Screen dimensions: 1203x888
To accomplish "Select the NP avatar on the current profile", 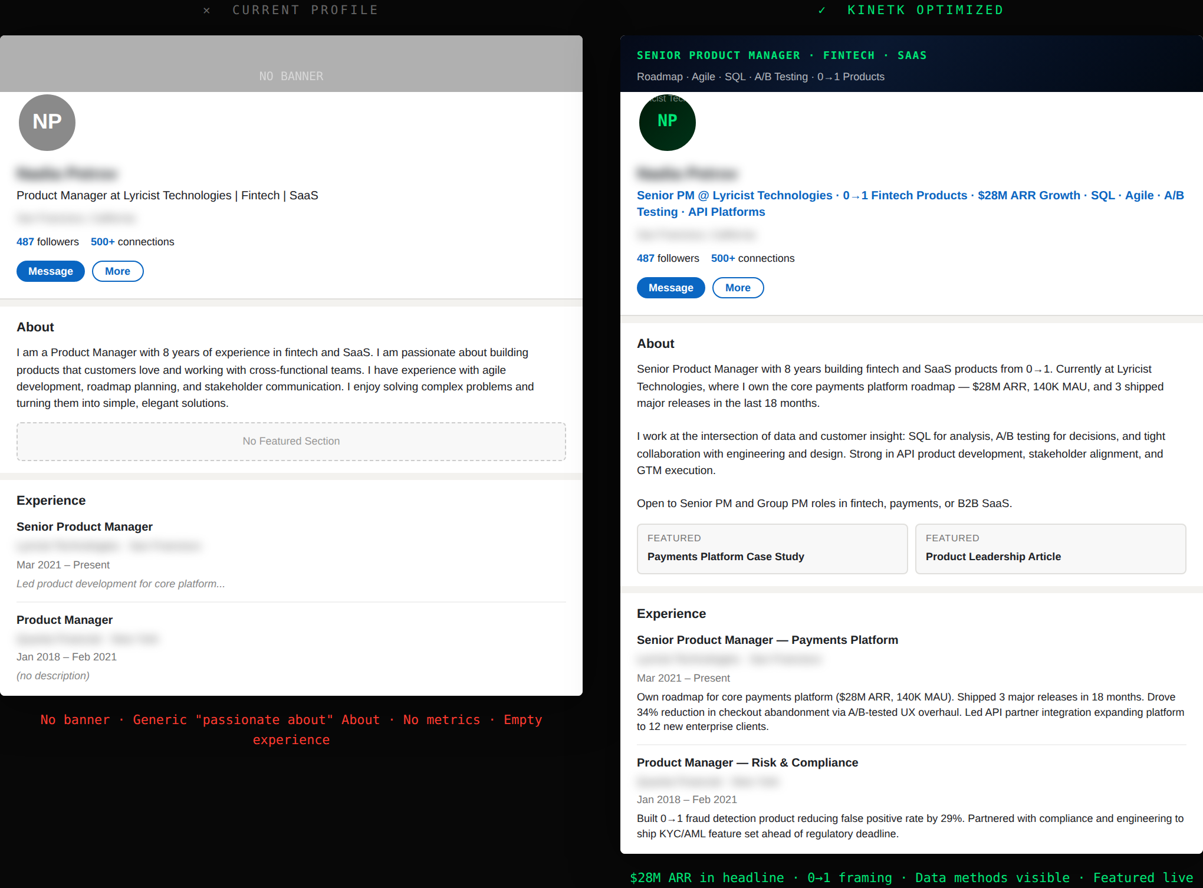I will pos(47,123).
